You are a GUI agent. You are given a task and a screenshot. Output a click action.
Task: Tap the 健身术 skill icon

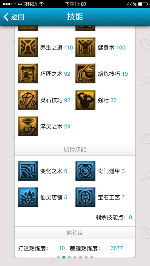(85, 47)
